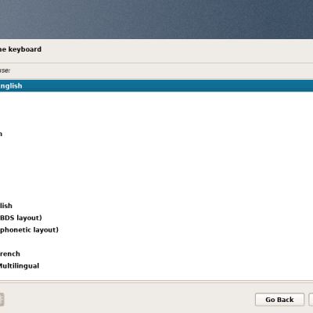Screen dimensions: 313x313
Task: Click empty list space beneath 'Multilingual' entry
Action: coord(156,276)
